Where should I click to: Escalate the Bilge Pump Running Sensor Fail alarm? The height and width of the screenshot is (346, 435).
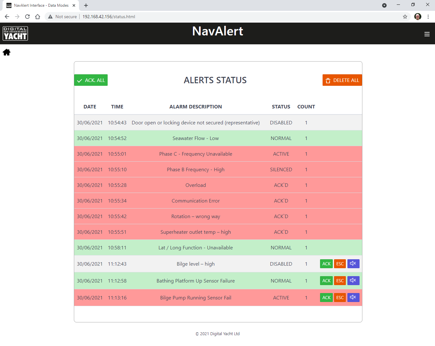tap(340, 298)
